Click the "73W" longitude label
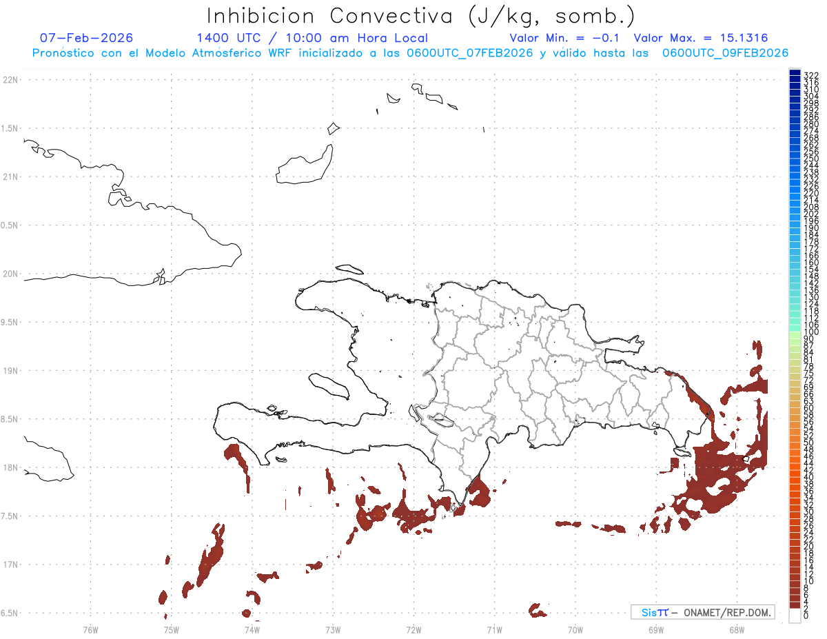The image size is (827, 639). pyautogui.click(x=333, y=629)
